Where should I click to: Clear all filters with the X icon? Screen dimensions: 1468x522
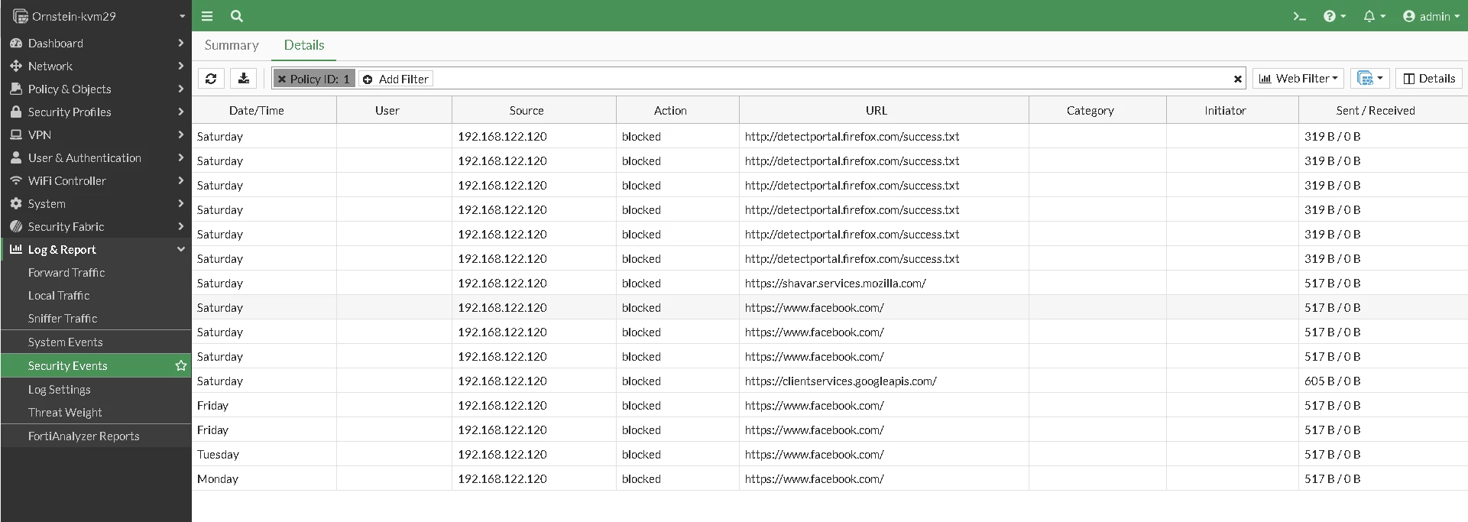click(x=1237, y=79)
